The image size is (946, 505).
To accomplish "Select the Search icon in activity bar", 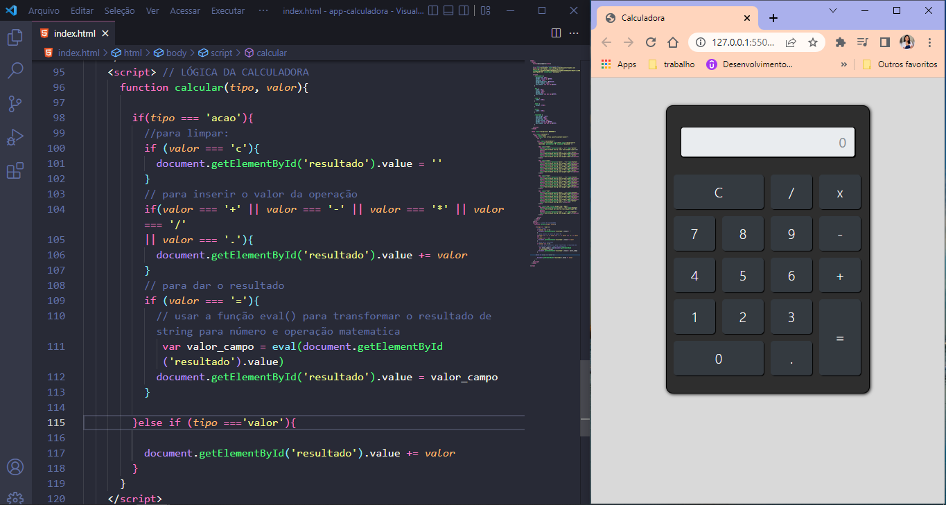I will click(x=15, y=70).
